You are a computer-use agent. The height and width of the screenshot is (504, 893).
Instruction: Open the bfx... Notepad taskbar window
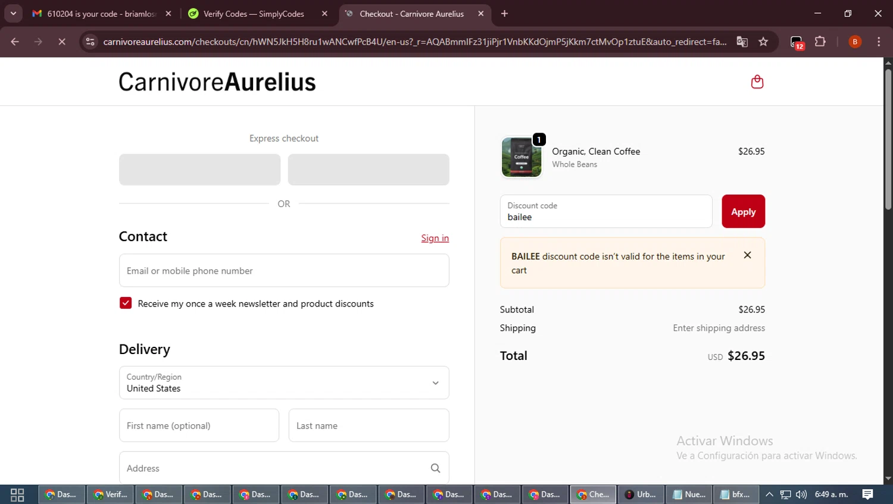pos(736,494)
